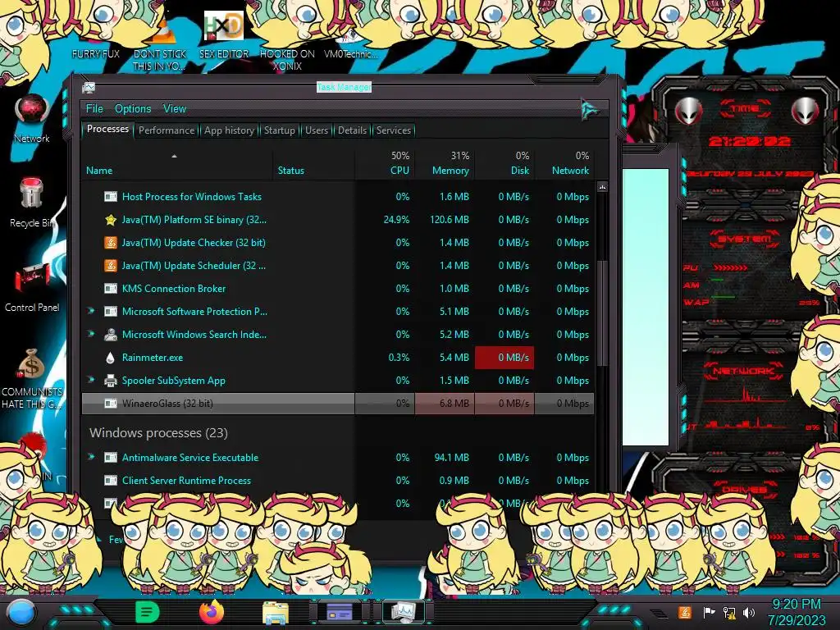840x630 pixels.
Task: Open the COMMUNISTS HATE THIS money bag icon
Action: click(x=32, y=378)
